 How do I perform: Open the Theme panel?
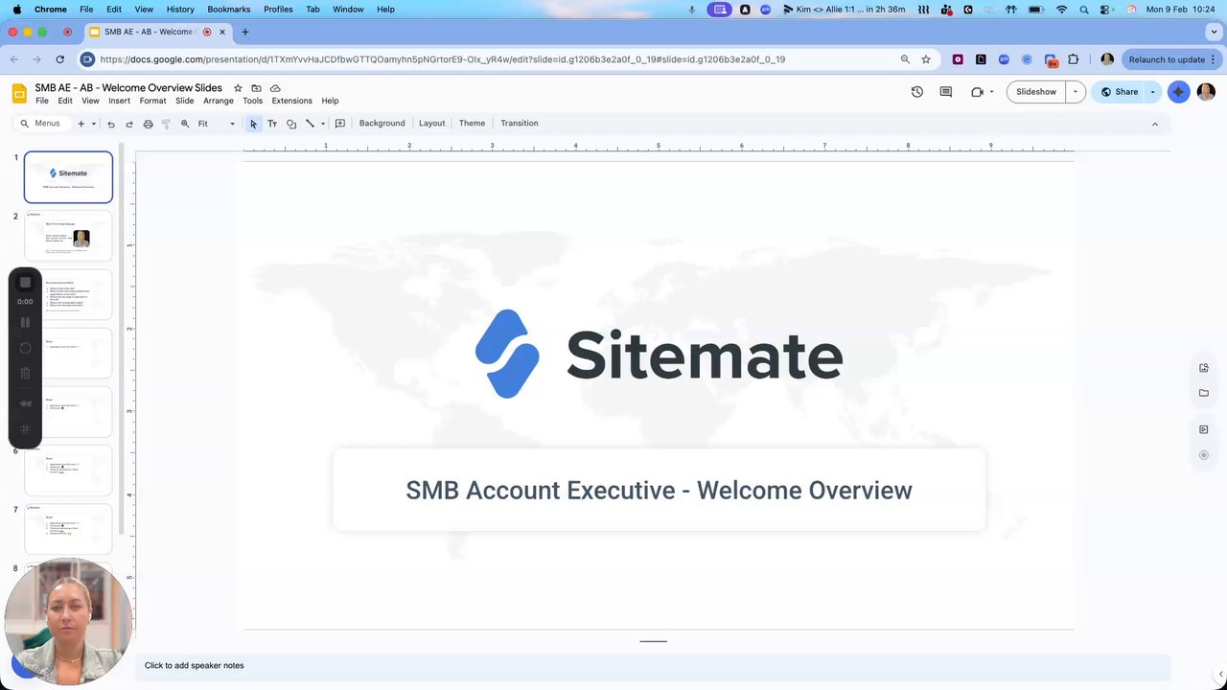[472, 124]
